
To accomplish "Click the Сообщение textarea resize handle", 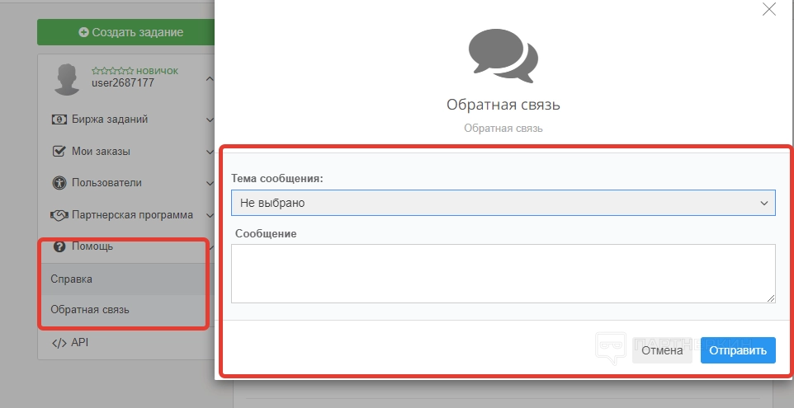I will (771, 298).
